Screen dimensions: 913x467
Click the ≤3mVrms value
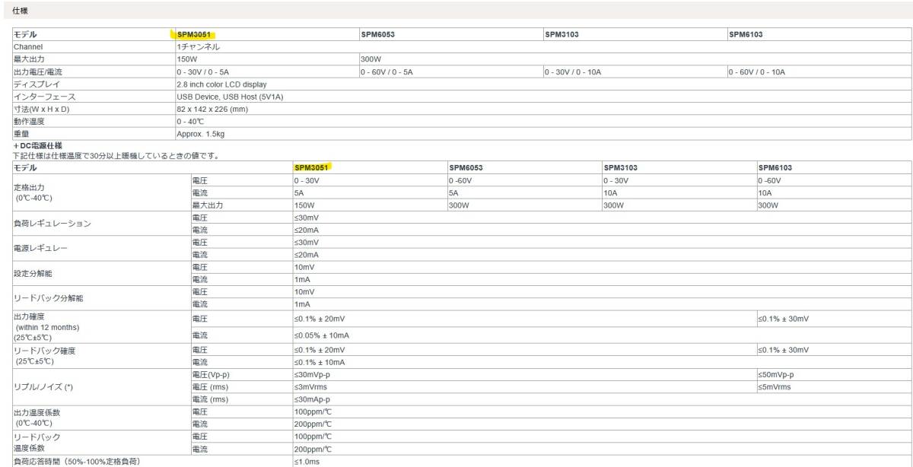(310, 387)
